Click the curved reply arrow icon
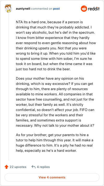Screen dimensions: 104x186 [34, 167]
